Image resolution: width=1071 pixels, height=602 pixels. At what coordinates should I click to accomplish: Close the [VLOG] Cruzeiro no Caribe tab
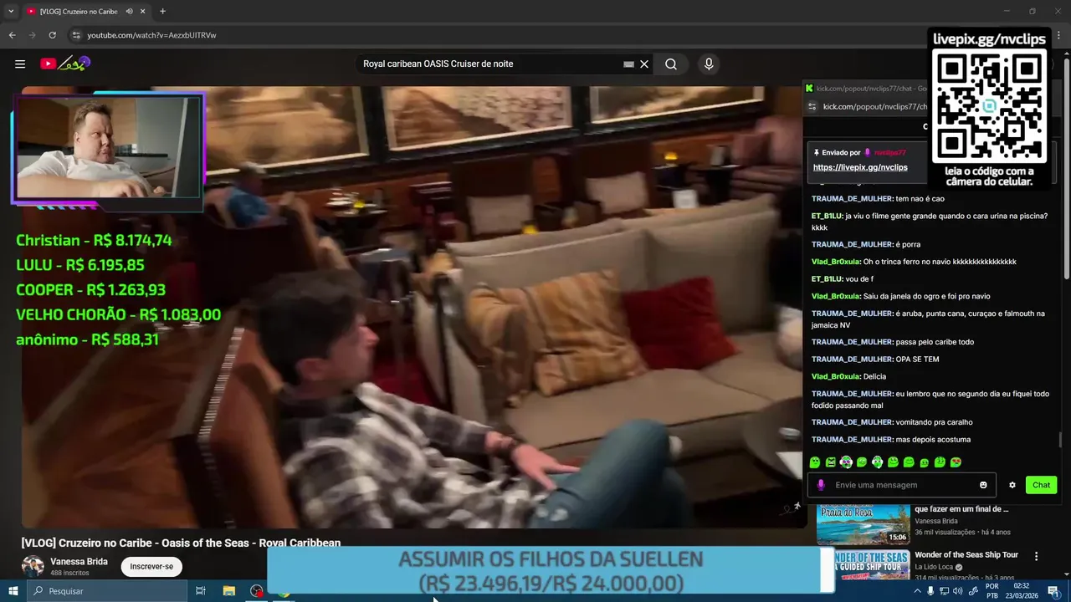pos(143,12)
